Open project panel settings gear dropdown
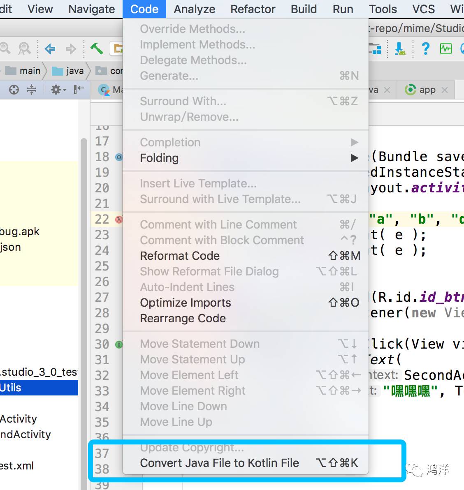464x490 pixels. click(x=58, y=90)
